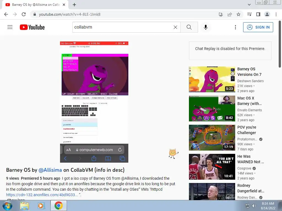Screen dimensions: 282x211
Task: Click the Cosgrove channel name
Action: click(244, 168)
